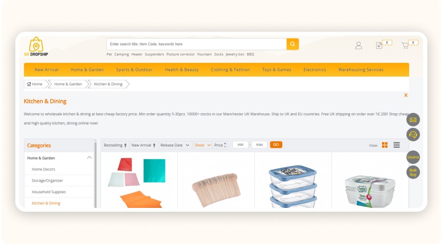
Task: Click the cart item count badge
Action: tap(413, 42)
